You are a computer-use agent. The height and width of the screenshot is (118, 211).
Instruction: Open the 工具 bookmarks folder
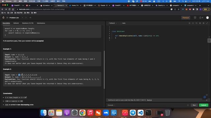[10, 13]
